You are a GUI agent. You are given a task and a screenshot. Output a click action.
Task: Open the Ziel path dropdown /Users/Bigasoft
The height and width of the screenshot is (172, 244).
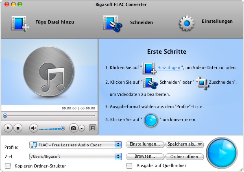tap(75, 157)
